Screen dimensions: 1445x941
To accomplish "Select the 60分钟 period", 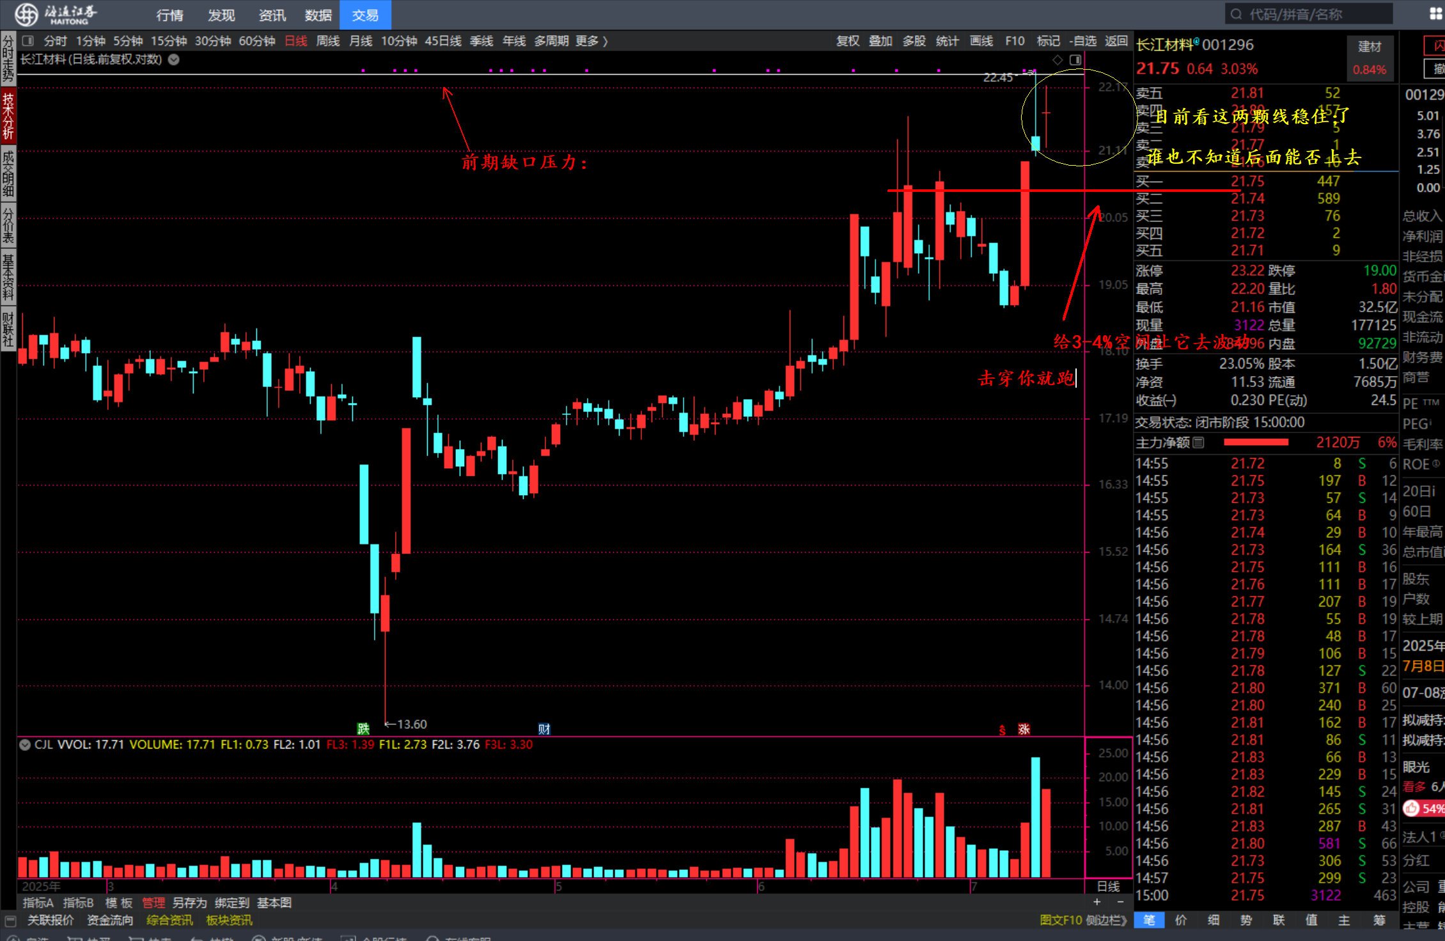I will 257,41.
